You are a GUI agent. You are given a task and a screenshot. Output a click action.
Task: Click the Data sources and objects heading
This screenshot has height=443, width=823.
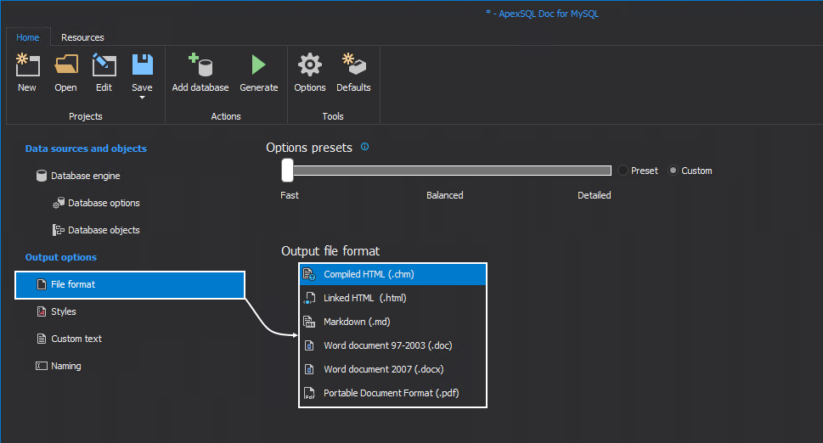86,149
